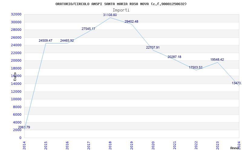Click the y-axis value 22000

pos(16,53)
